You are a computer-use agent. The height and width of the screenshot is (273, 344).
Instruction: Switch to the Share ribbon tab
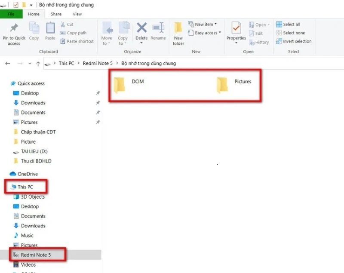click(56, 14)
